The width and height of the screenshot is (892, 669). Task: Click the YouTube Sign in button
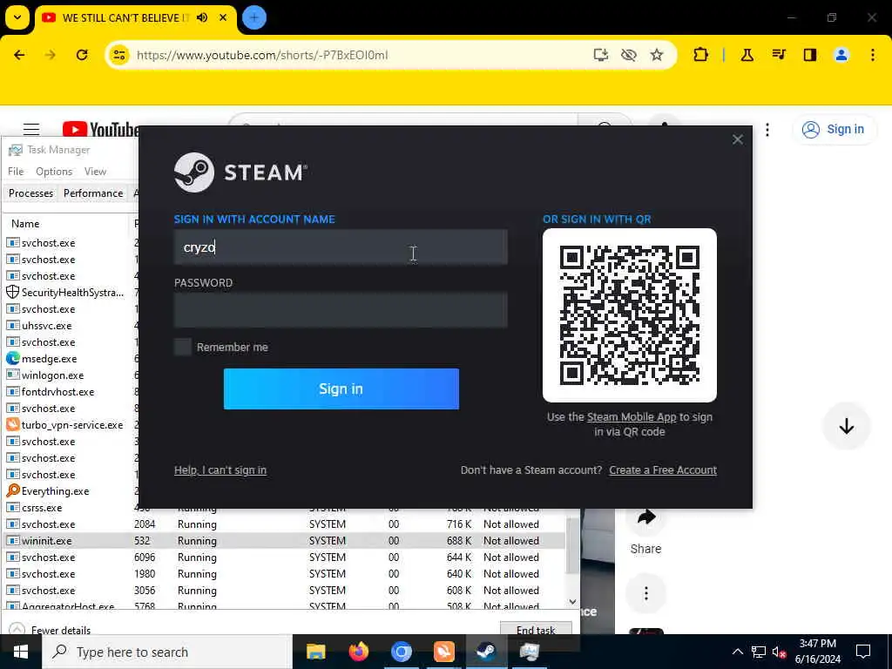834,129
